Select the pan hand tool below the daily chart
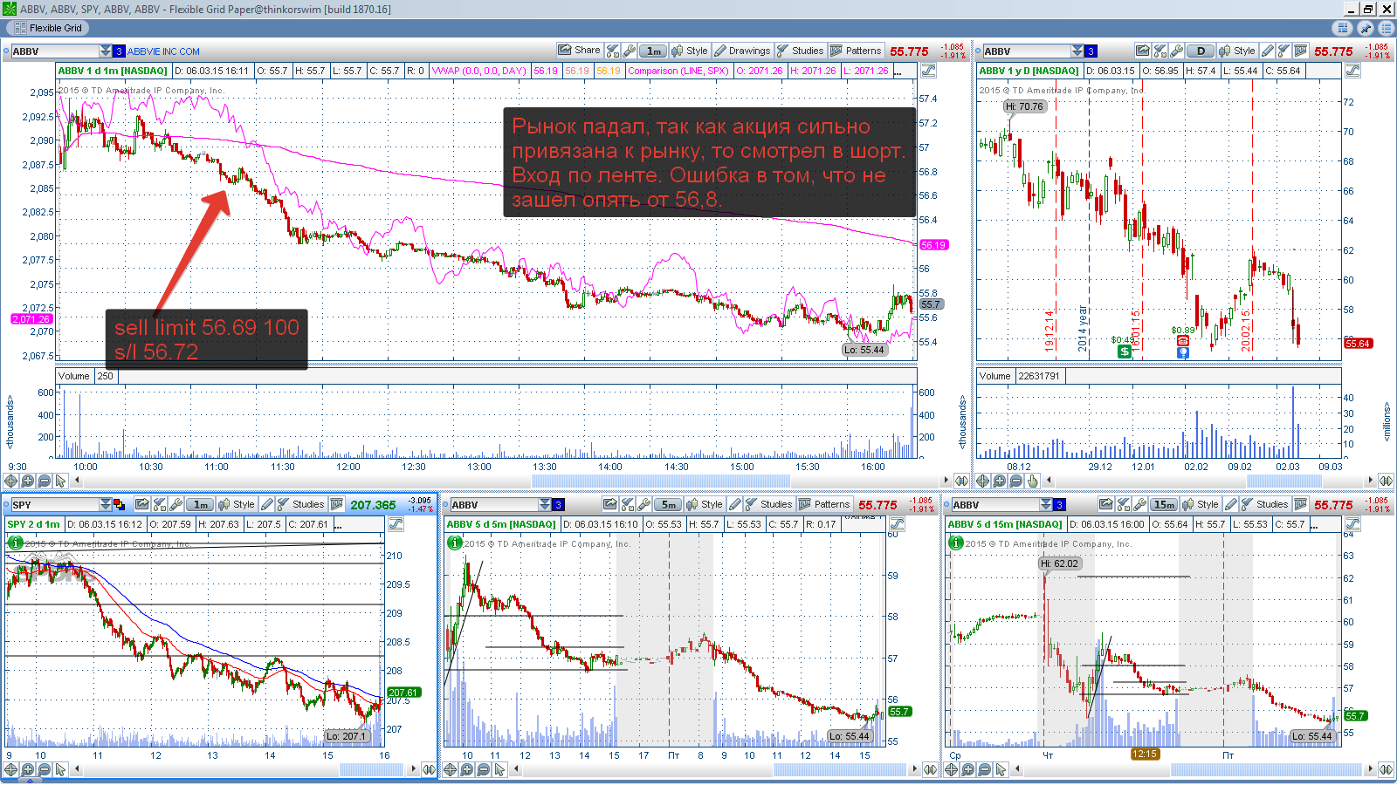Image resolution: width=1397 pixels, height=785 pixels. click(1033, 481)
